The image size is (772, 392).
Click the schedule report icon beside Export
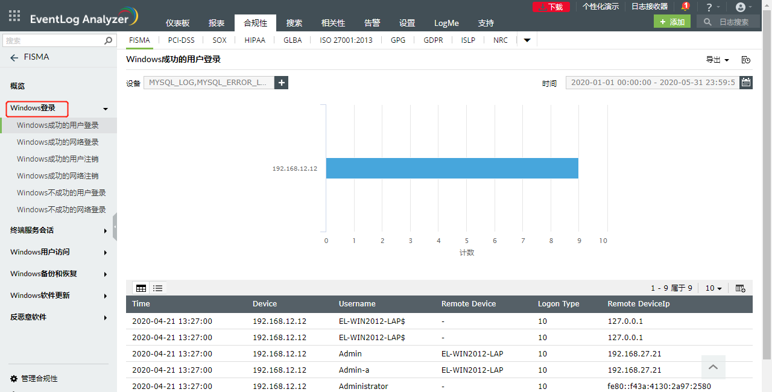pyautogui.click(x=746, y=60)
